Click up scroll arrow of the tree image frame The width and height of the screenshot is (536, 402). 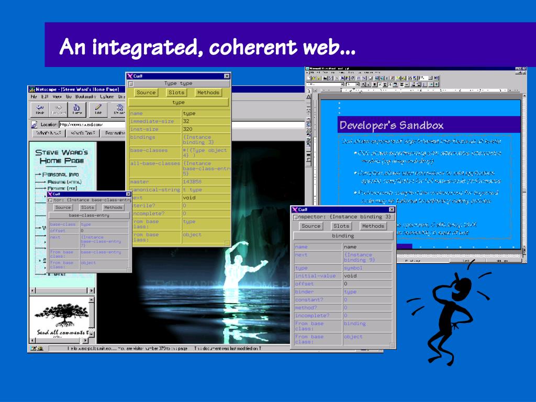point(91,300)
